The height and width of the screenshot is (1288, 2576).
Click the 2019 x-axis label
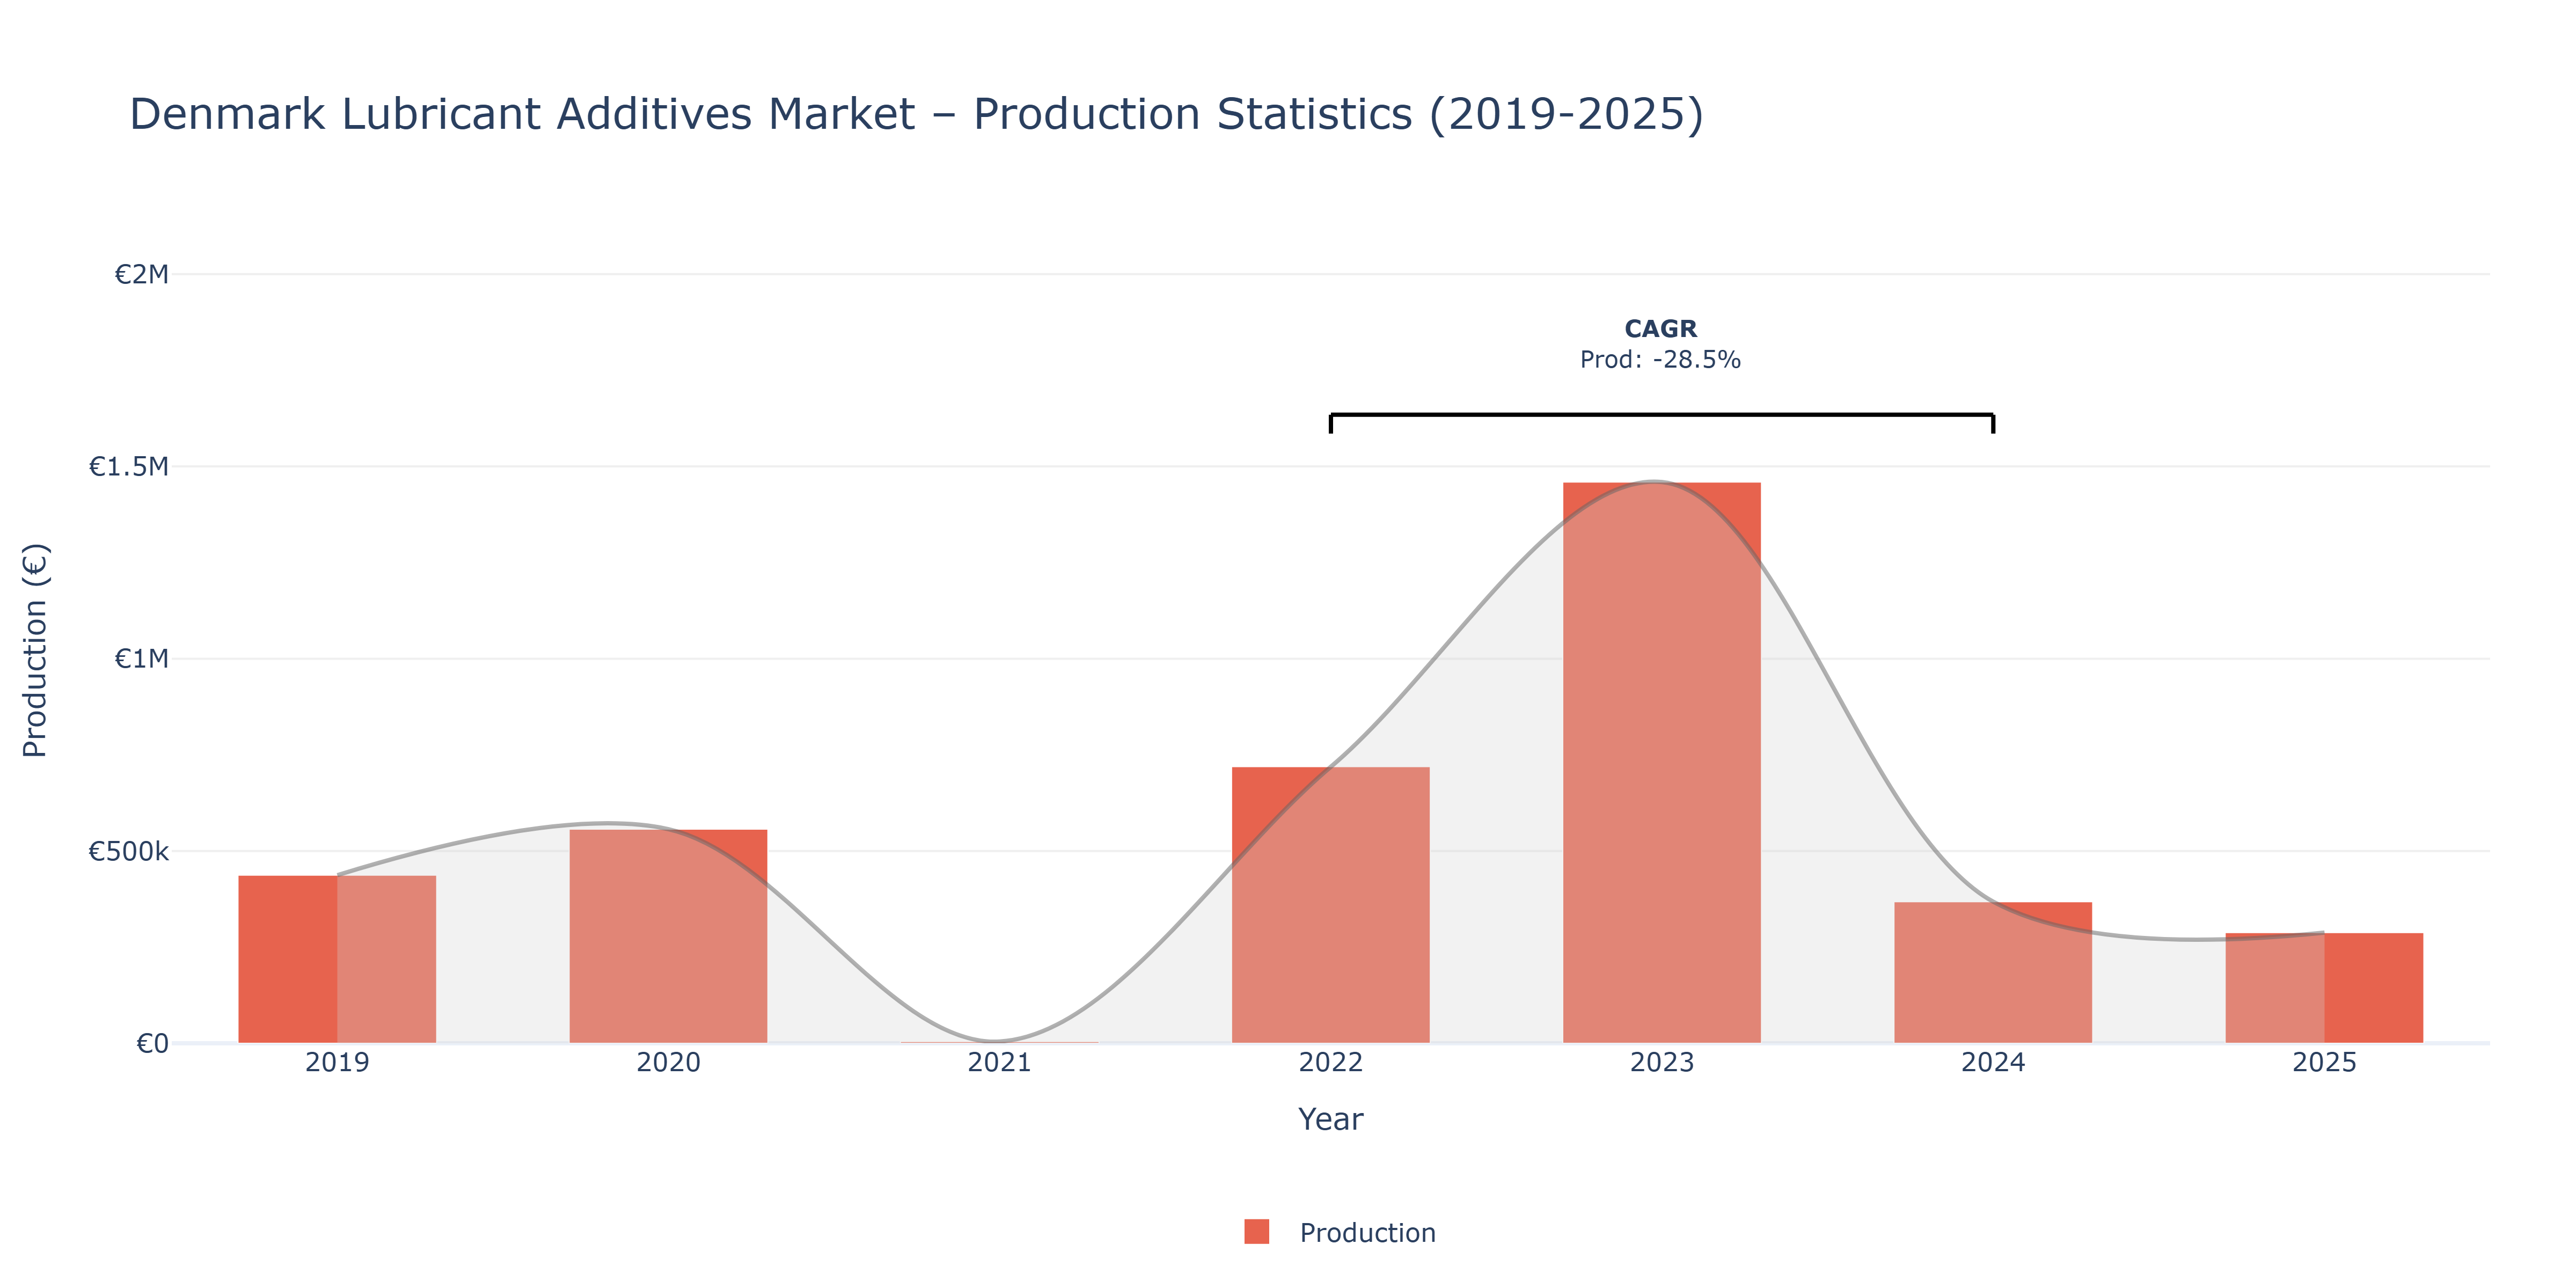(337, 1062)
